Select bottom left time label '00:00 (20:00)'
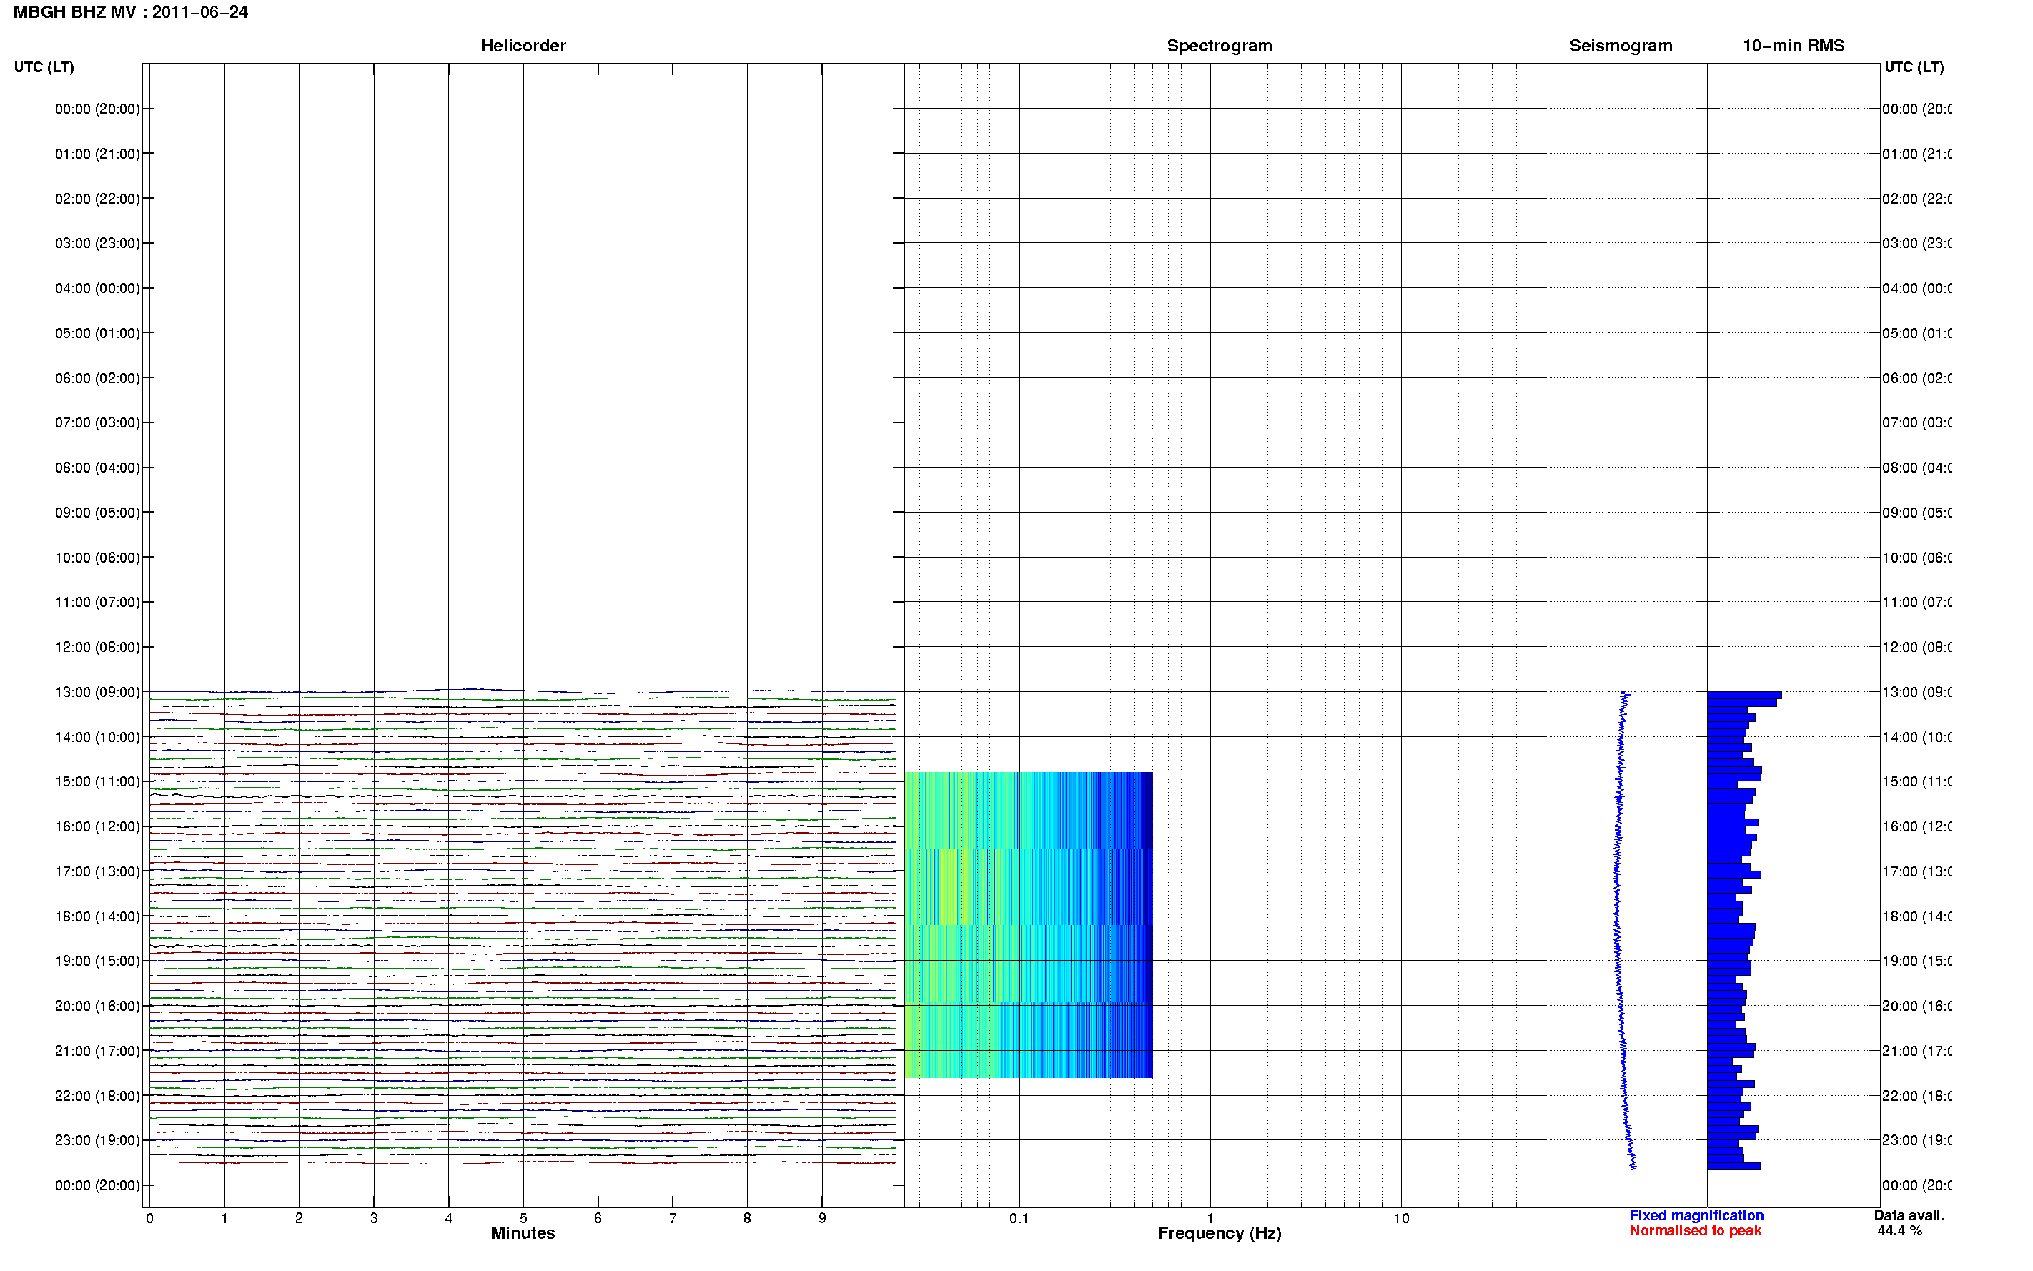This screenshot has height=1271, width=2033. (x=97, y=1185)
